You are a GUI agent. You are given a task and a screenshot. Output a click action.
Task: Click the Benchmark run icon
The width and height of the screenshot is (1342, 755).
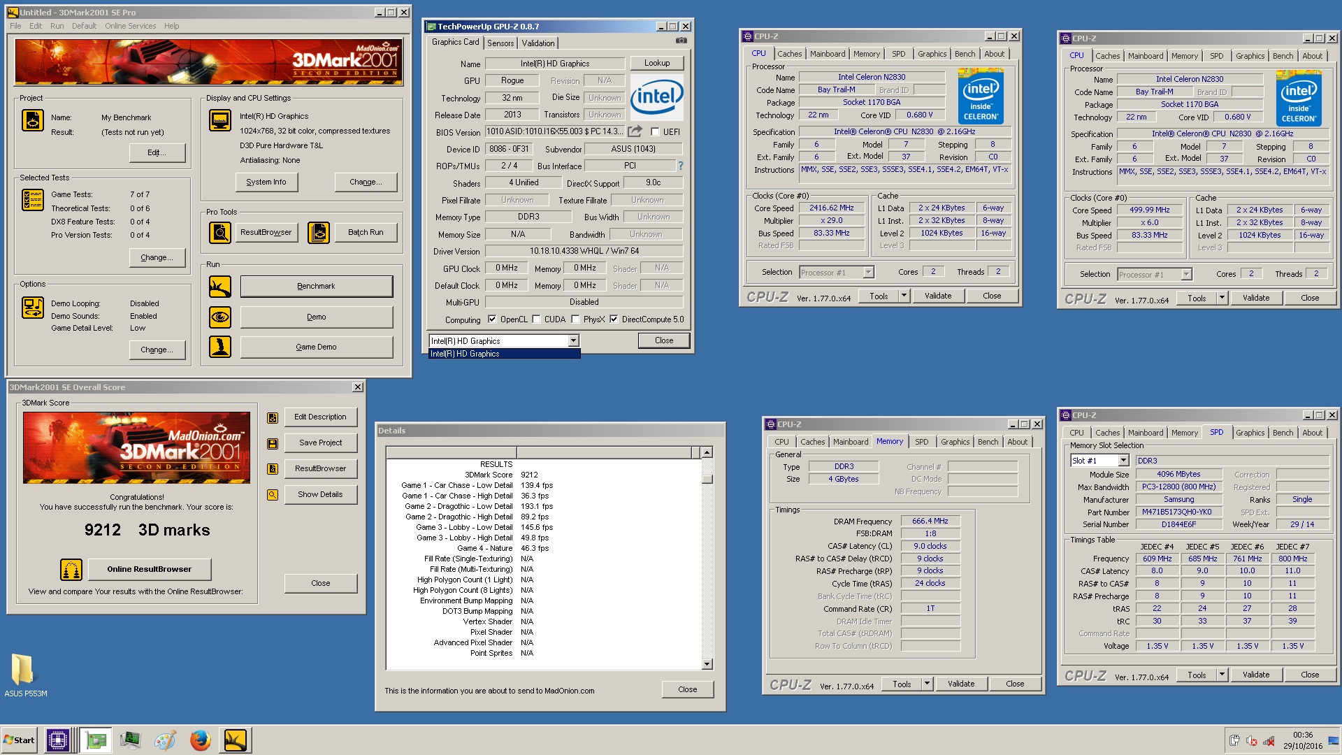point(220,286)
